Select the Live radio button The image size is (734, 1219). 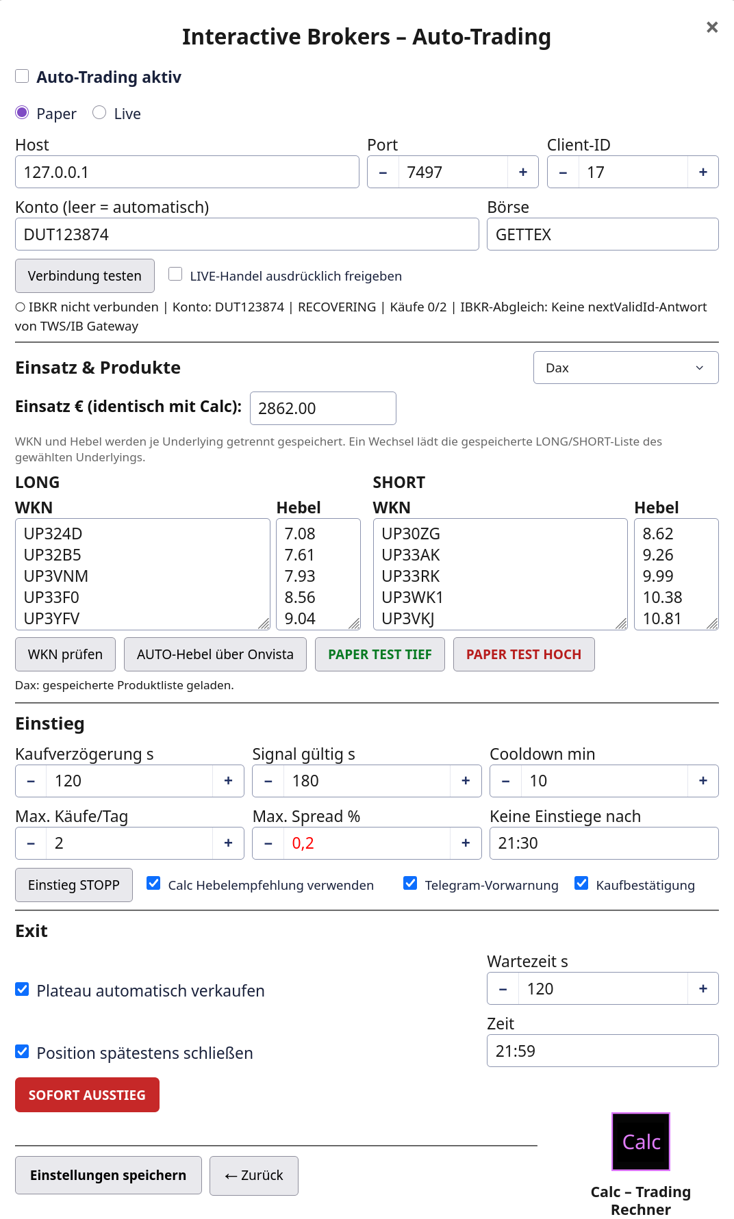point(99,112)
